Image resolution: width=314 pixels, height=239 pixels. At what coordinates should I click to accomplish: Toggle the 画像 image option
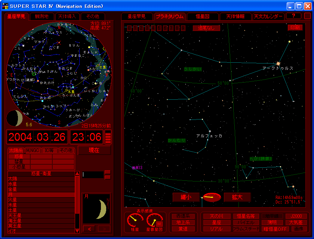tap(299, 229)
